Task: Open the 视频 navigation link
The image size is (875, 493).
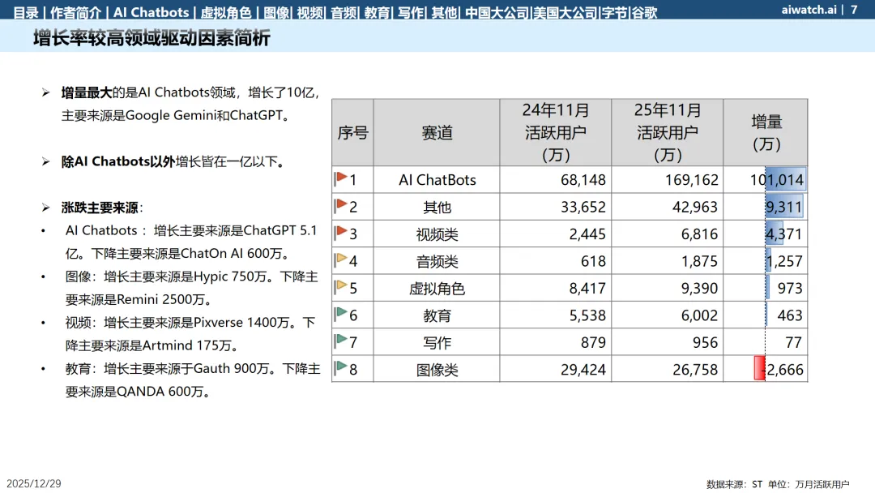Action: (x=309, y=12)
